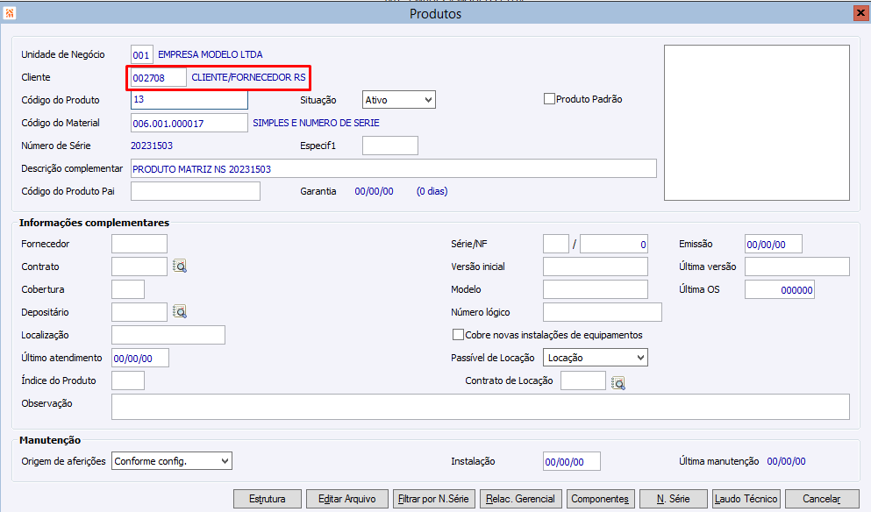Click the Cliente code field 002708
This screenshot has height=512, width=871.
coord(158,78)
